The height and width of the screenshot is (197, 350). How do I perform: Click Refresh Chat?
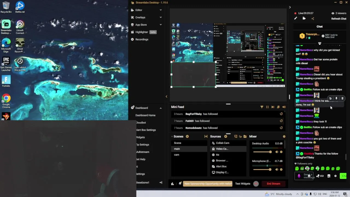[x=339, y=19]
